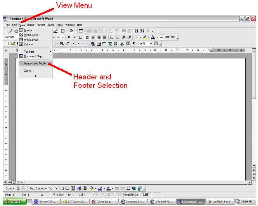Viewport: 258px width, 206px height.
Task: Toggle show/hide paragraph marks
Action: [x=134, y=43]
